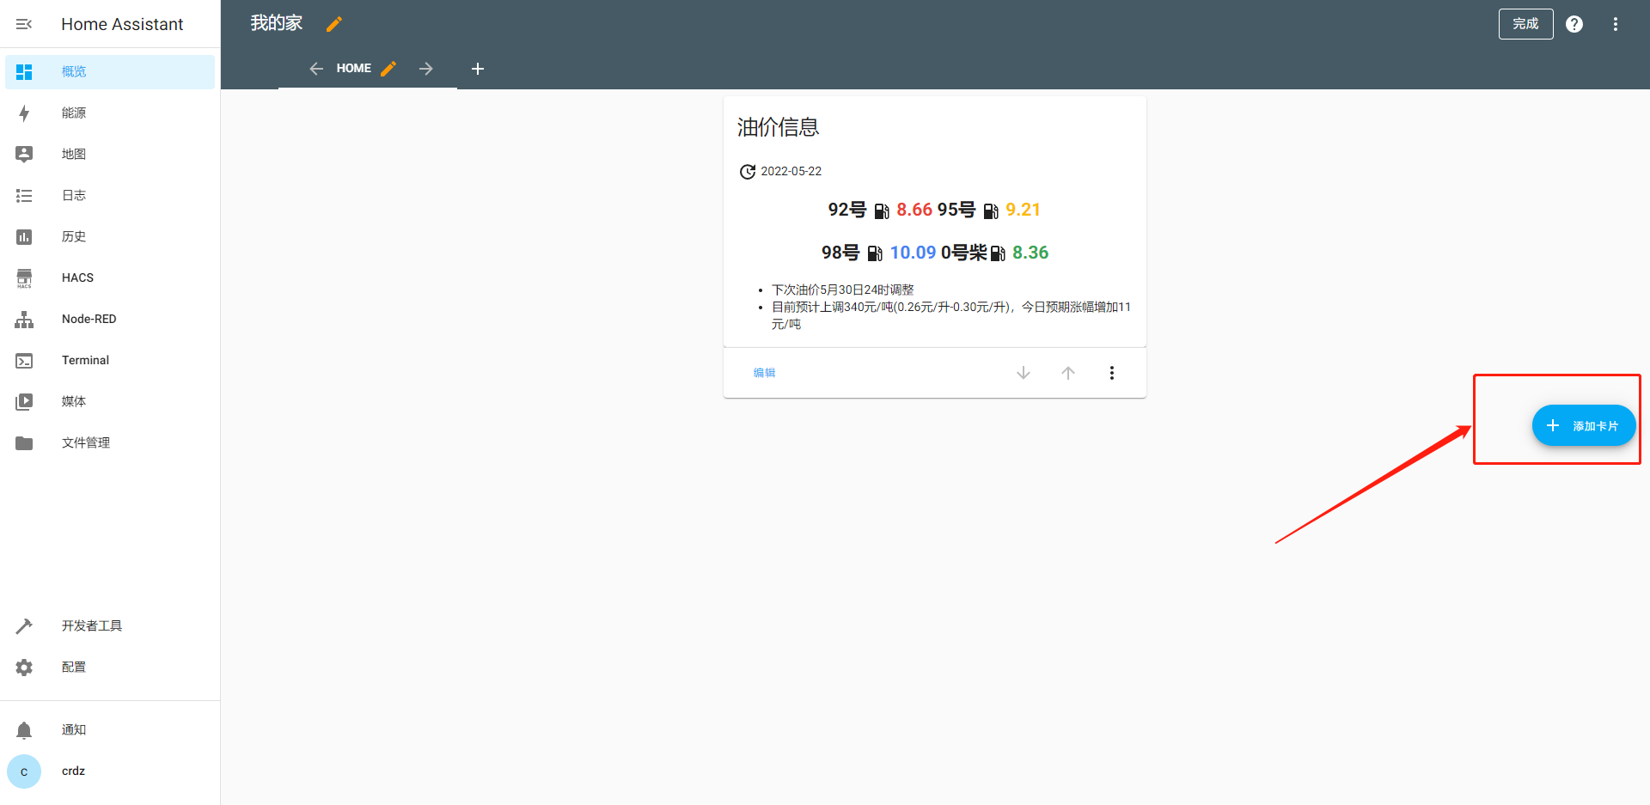
Task: Open Node-RED from the sidebar
Action: (x=89, y=319)
